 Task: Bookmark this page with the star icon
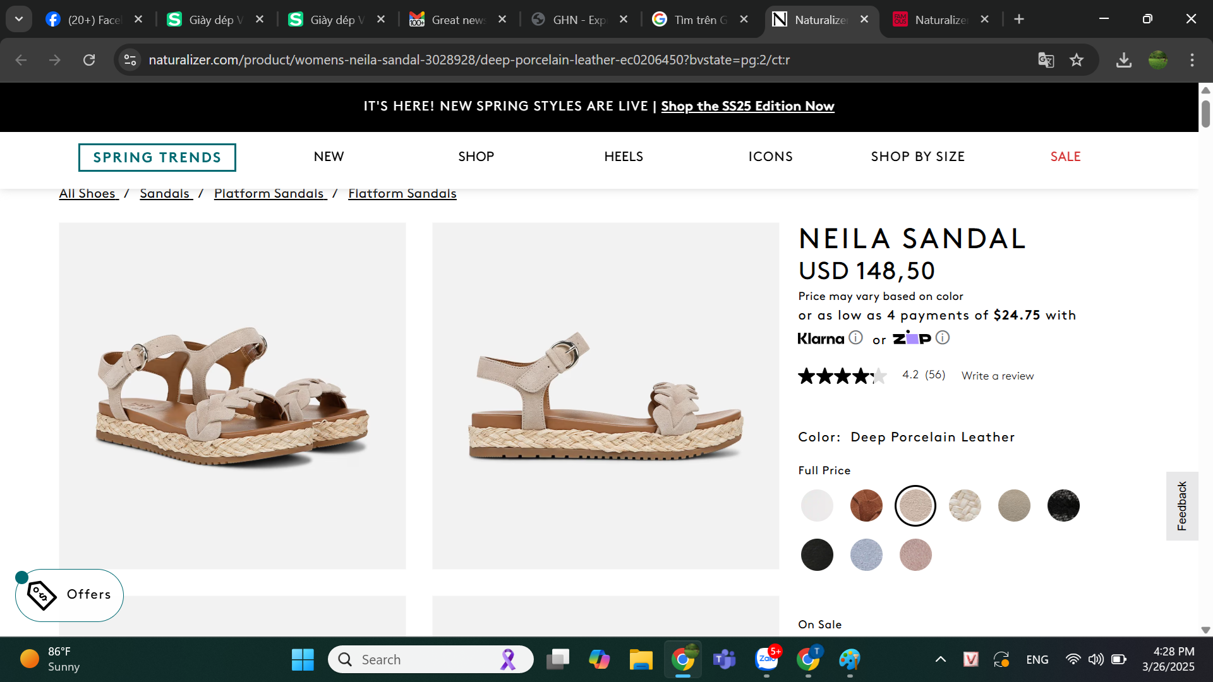[x=1077, y=60]
